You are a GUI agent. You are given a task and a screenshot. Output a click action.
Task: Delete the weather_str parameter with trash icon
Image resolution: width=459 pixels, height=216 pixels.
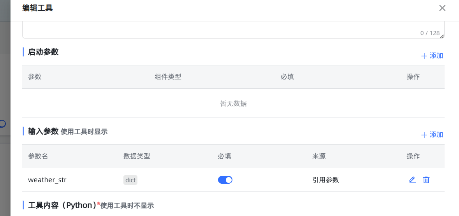426,180
